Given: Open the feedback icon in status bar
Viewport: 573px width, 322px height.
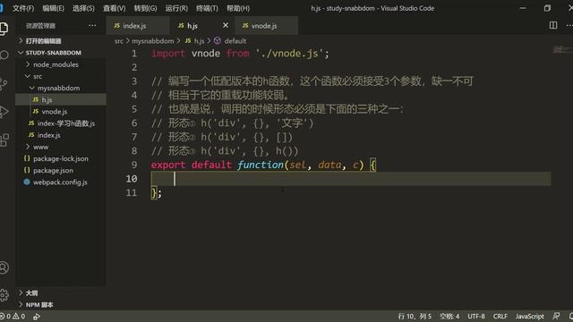Looking at the screenshot, I should (x=556, y=316).
